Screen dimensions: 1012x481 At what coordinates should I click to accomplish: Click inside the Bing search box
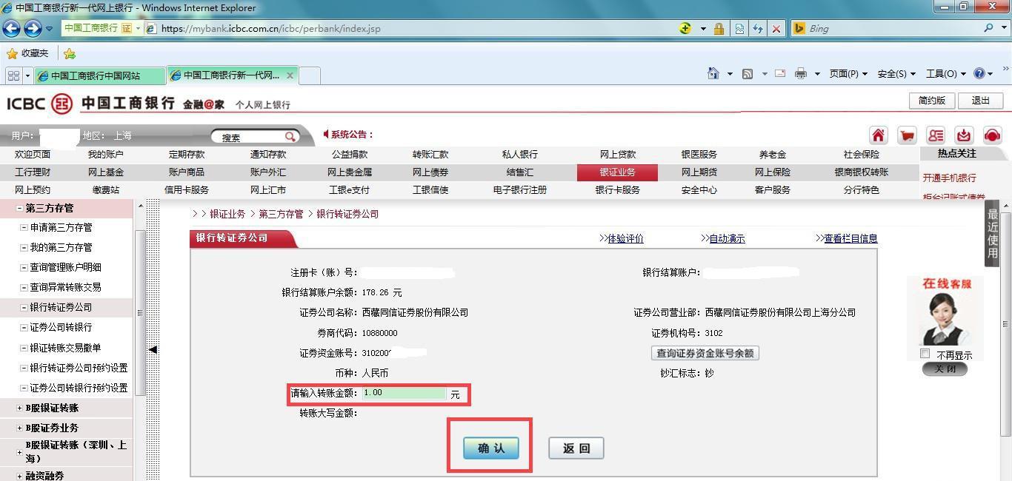[893, 28]
